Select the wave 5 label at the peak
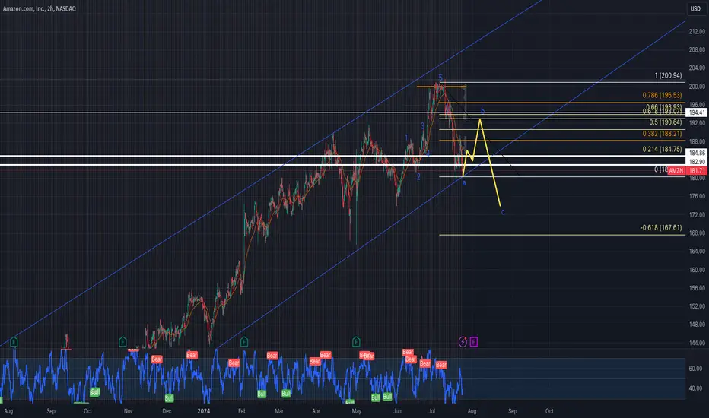 point(440,78)
